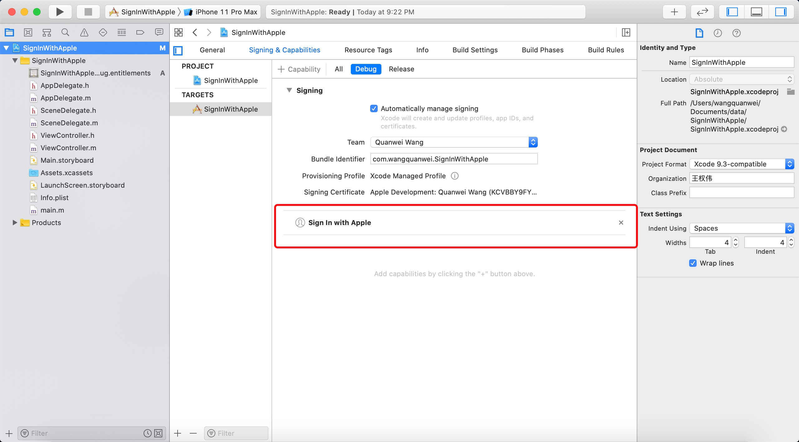The image size is (799, 442).
Task: Show the Breakpoint navigator
Action: click(140, 32)
